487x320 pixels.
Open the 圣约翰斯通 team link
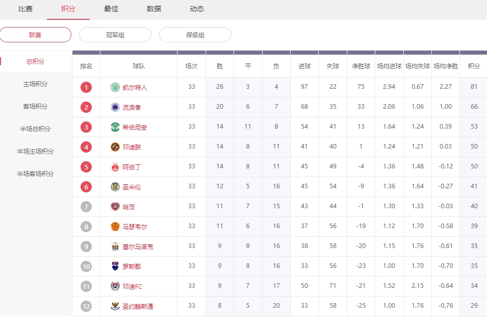(138, 306)
